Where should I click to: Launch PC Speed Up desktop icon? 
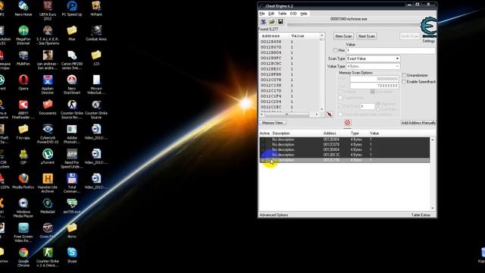72,9
